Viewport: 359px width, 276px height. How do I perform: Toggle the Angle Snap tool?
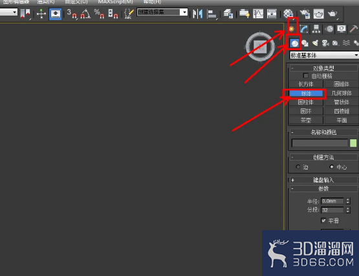point(85,14)
